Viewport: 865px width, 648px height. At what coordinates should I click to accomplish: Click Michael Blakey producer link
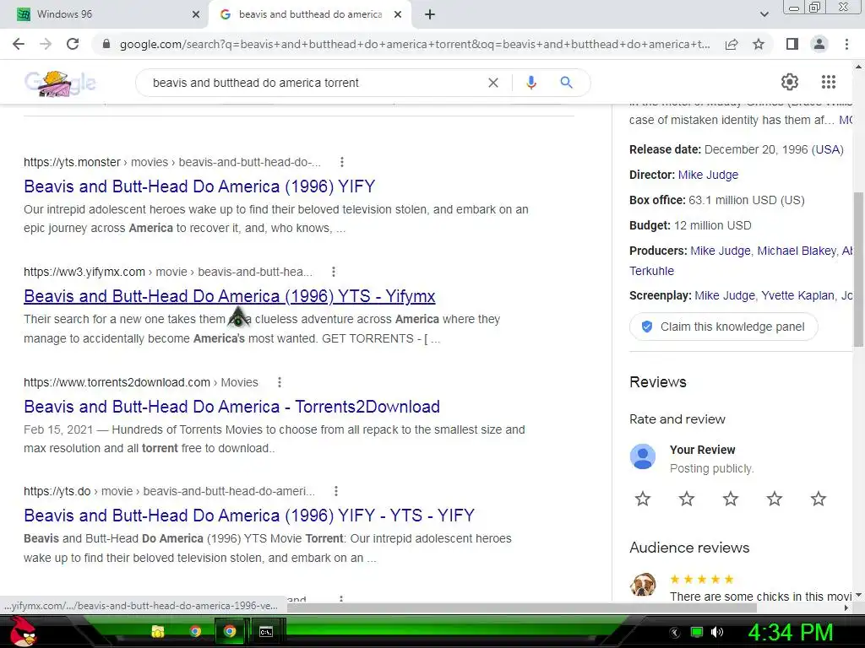797,251
